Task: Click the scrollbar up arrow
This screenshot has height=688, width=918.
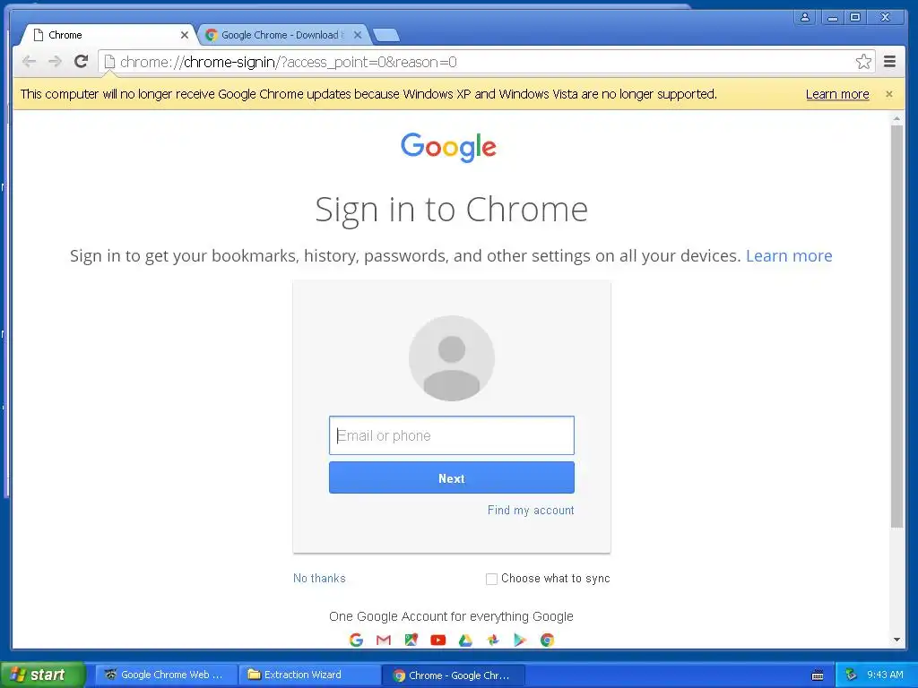Action: 896,119
